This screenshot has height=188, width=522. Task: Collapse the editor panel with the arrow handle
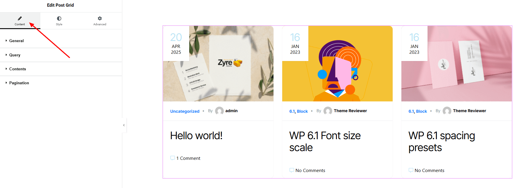[124, 125]
